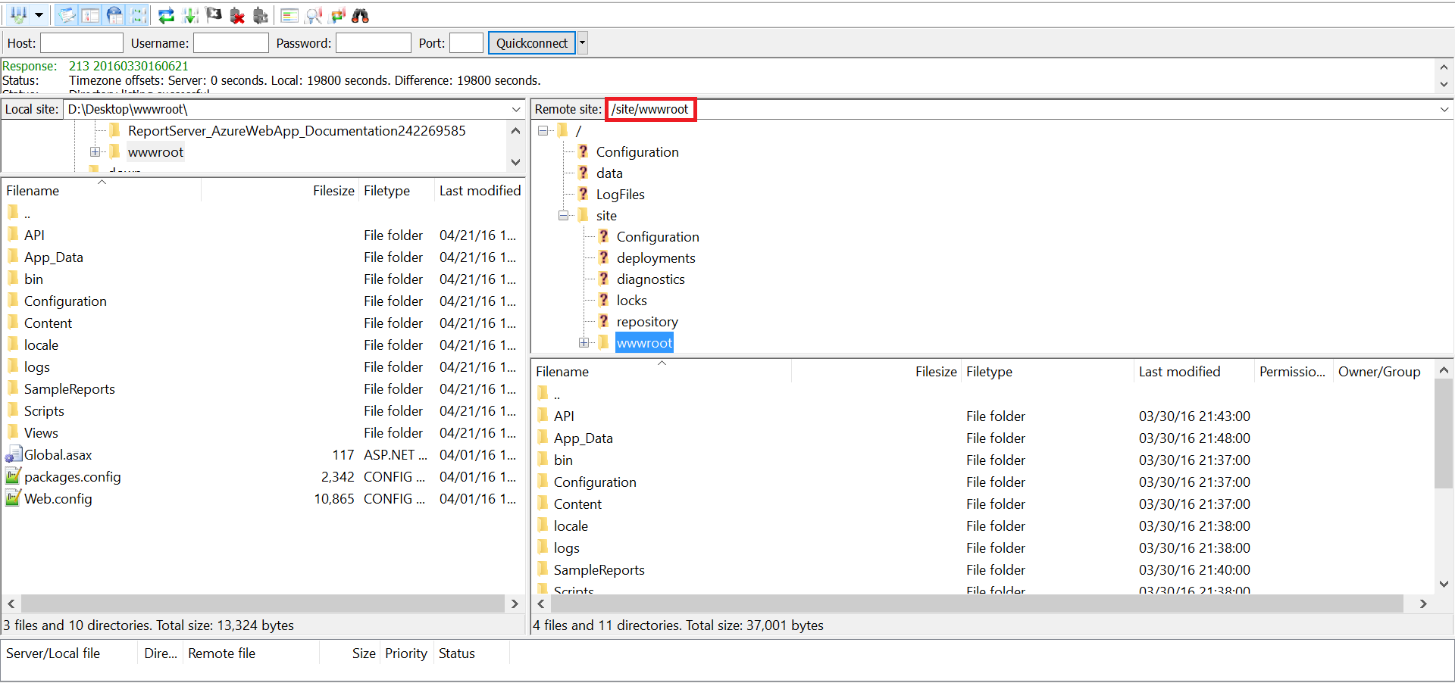Open the Quickconnect history dropdown arrow
Viewport: 1455px width, 683px height.
click(x=583, y=43)
